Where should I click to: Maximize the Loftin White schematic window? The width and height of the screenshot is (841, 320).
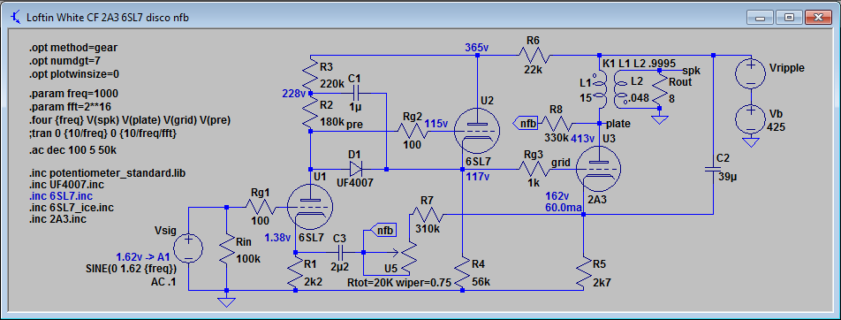click(x=789, y=17)
